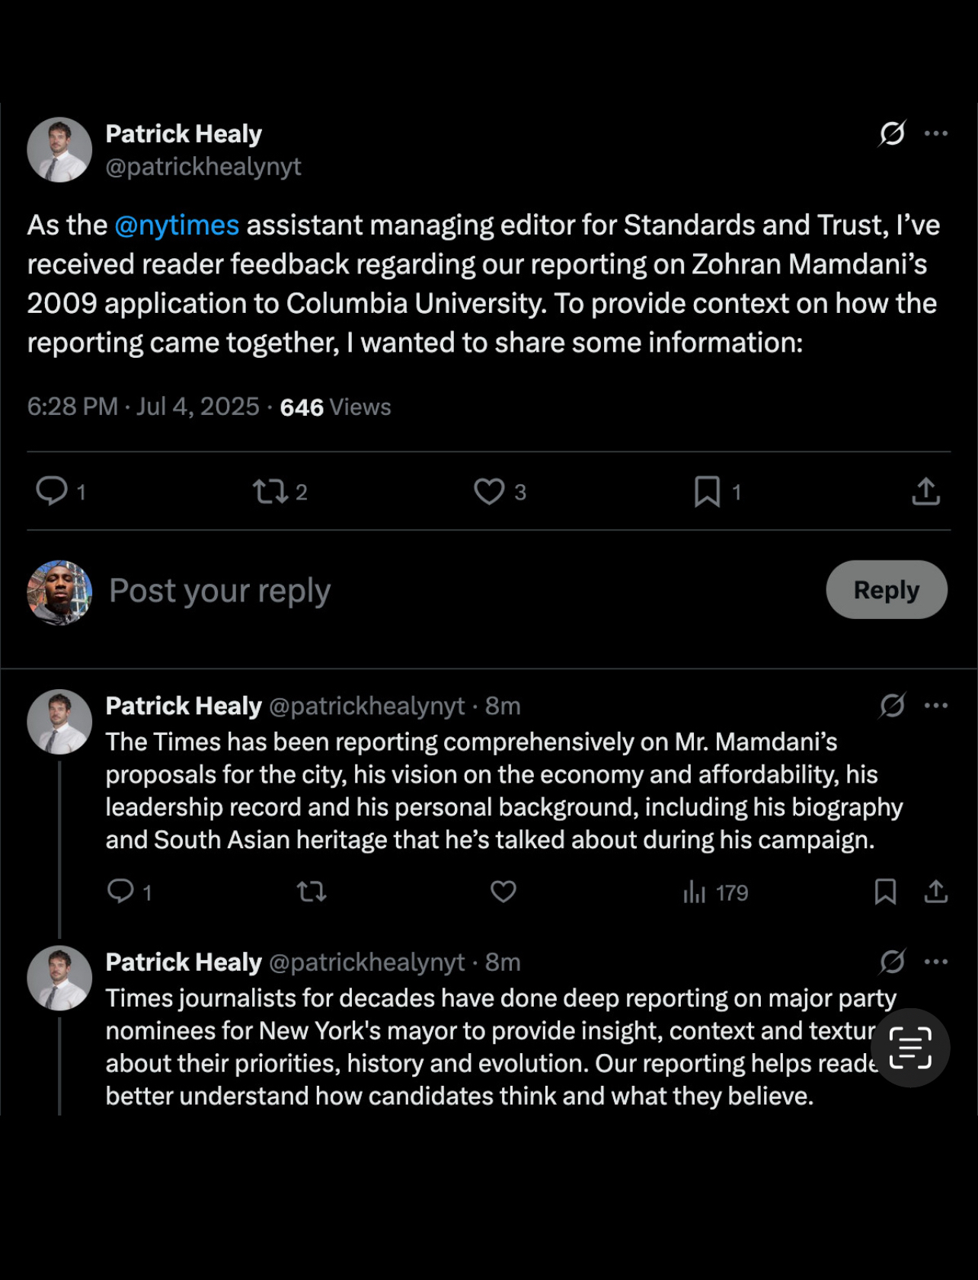Screen dimensions: 978x1280
Task: Share the first reply via upload icon
Action: tap(936, 891)
